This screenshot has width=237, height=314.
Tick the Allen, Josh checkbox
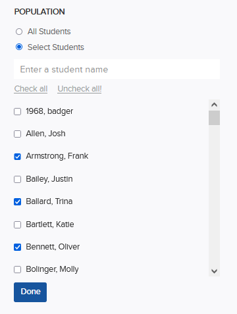[x=17, y=134]
